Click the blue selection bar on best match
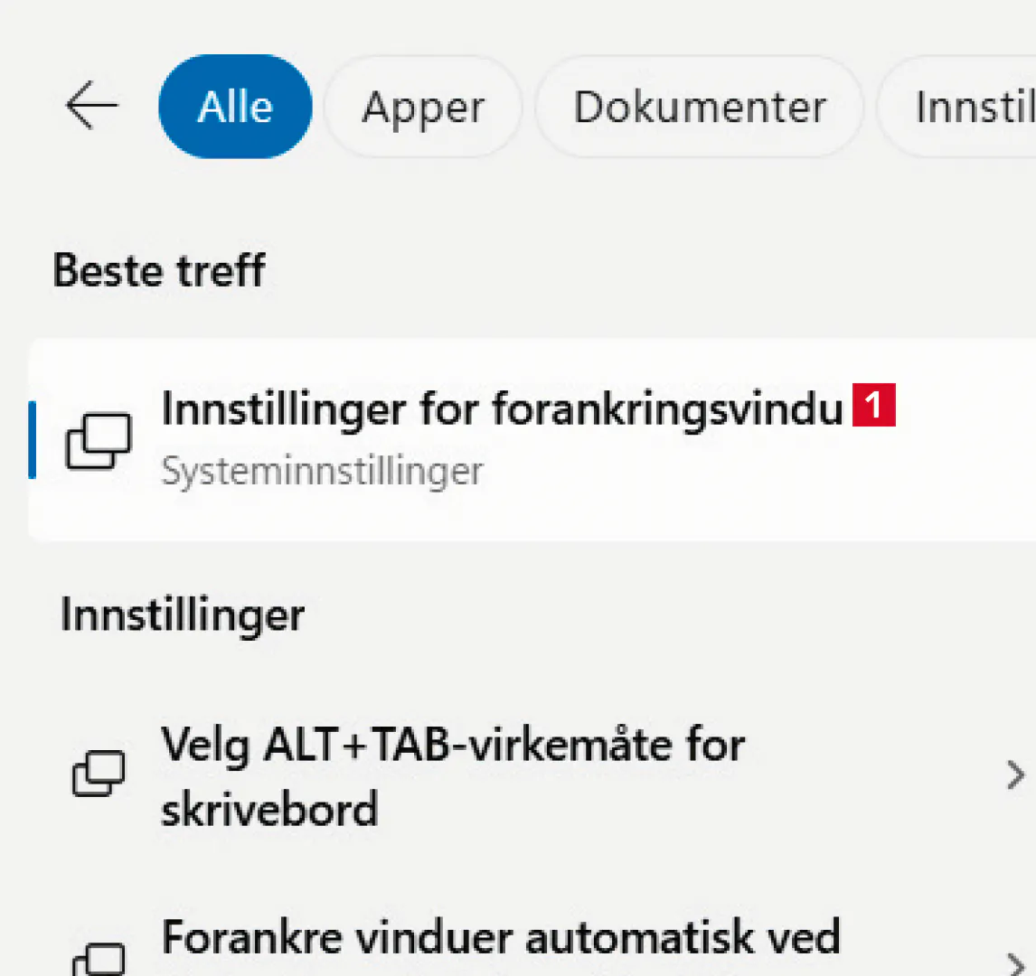Screen dimensions: 1036x976 (x=33, y=440)
